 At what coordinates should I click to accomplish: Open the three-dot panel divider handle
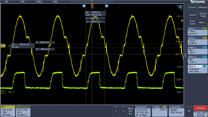pos(186,55)
